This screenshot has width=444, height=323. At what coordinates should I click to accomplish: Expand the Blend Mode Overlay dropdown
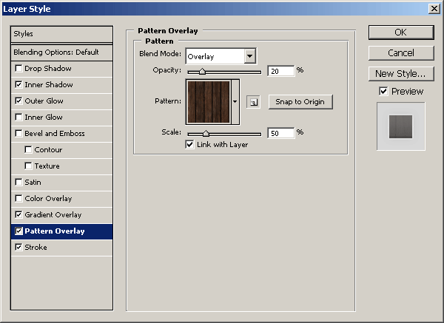click(250, 56)
